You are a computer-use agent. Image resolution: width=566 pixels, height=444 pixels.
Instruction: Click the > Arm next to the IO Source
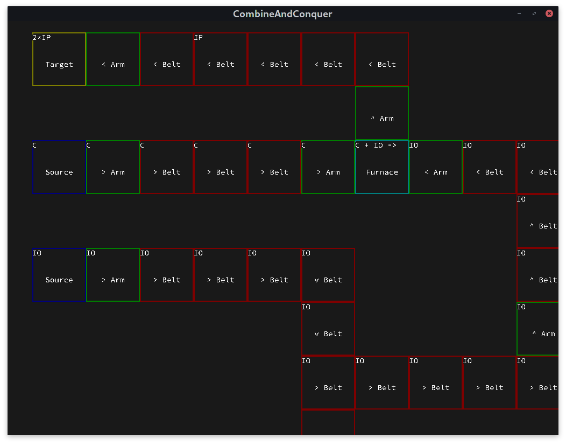pos(113,275)
